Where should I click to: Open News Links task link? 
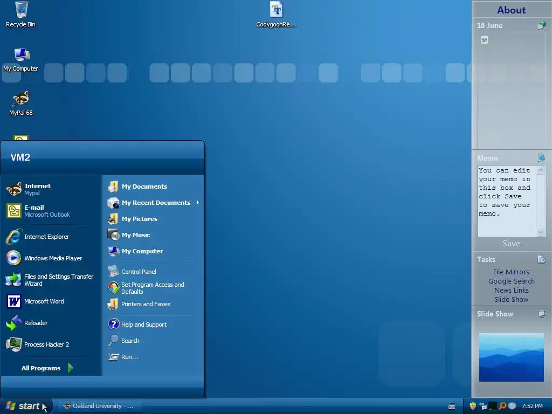pos(511,290)
